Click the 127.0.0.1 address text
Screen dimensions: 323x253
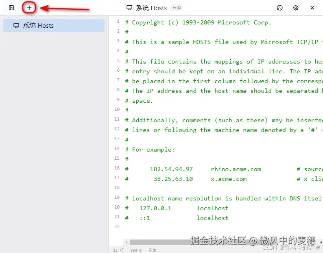(155, 208)
